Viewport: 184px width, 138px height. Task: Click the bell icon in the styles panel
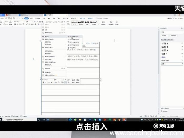coord(182,28)
